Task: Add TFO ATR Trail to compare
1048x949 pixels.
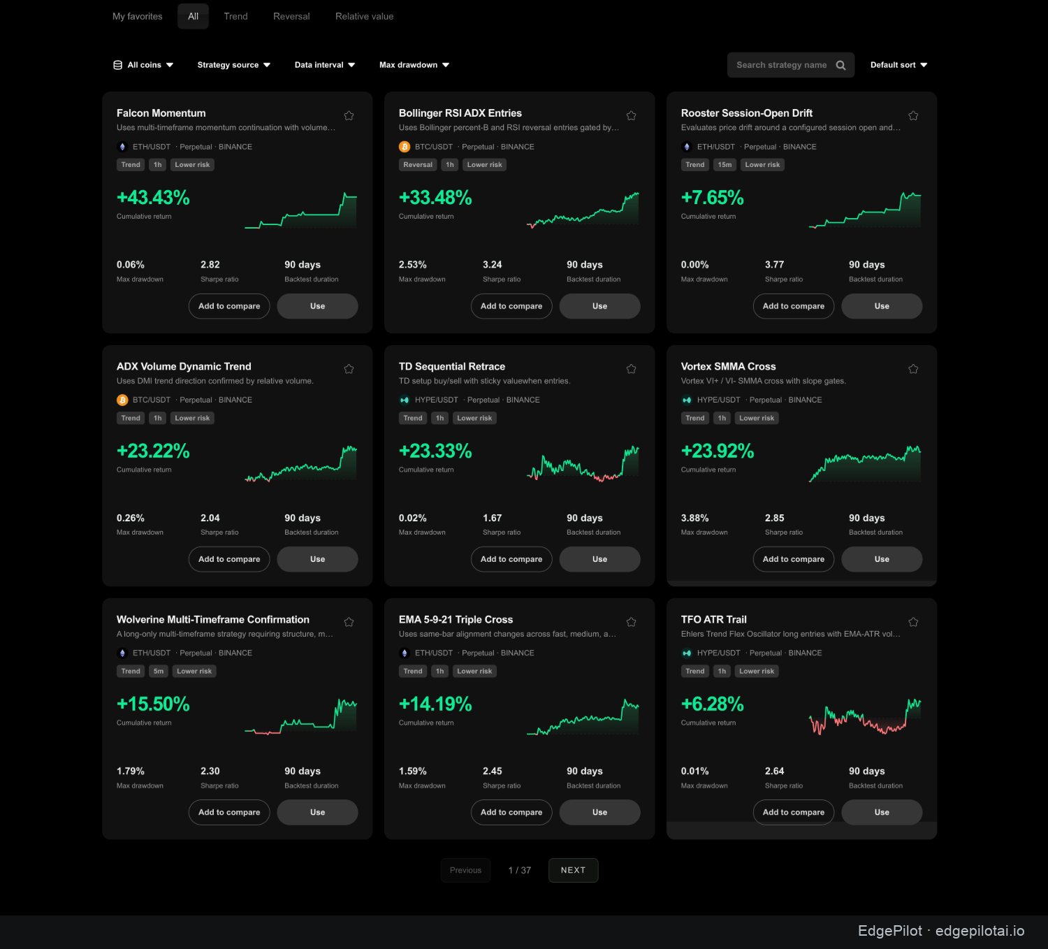Action: [x=794, y=812]
